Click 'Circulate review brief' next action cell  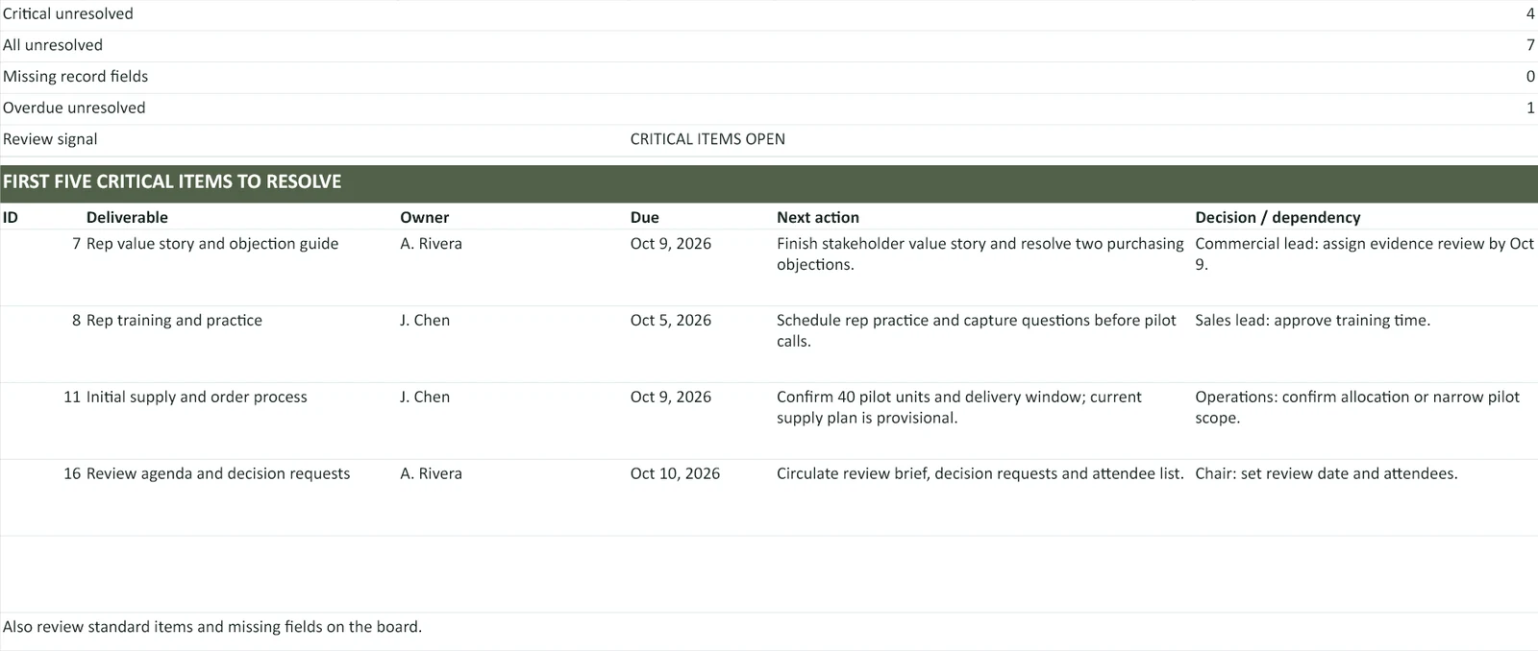980,474
